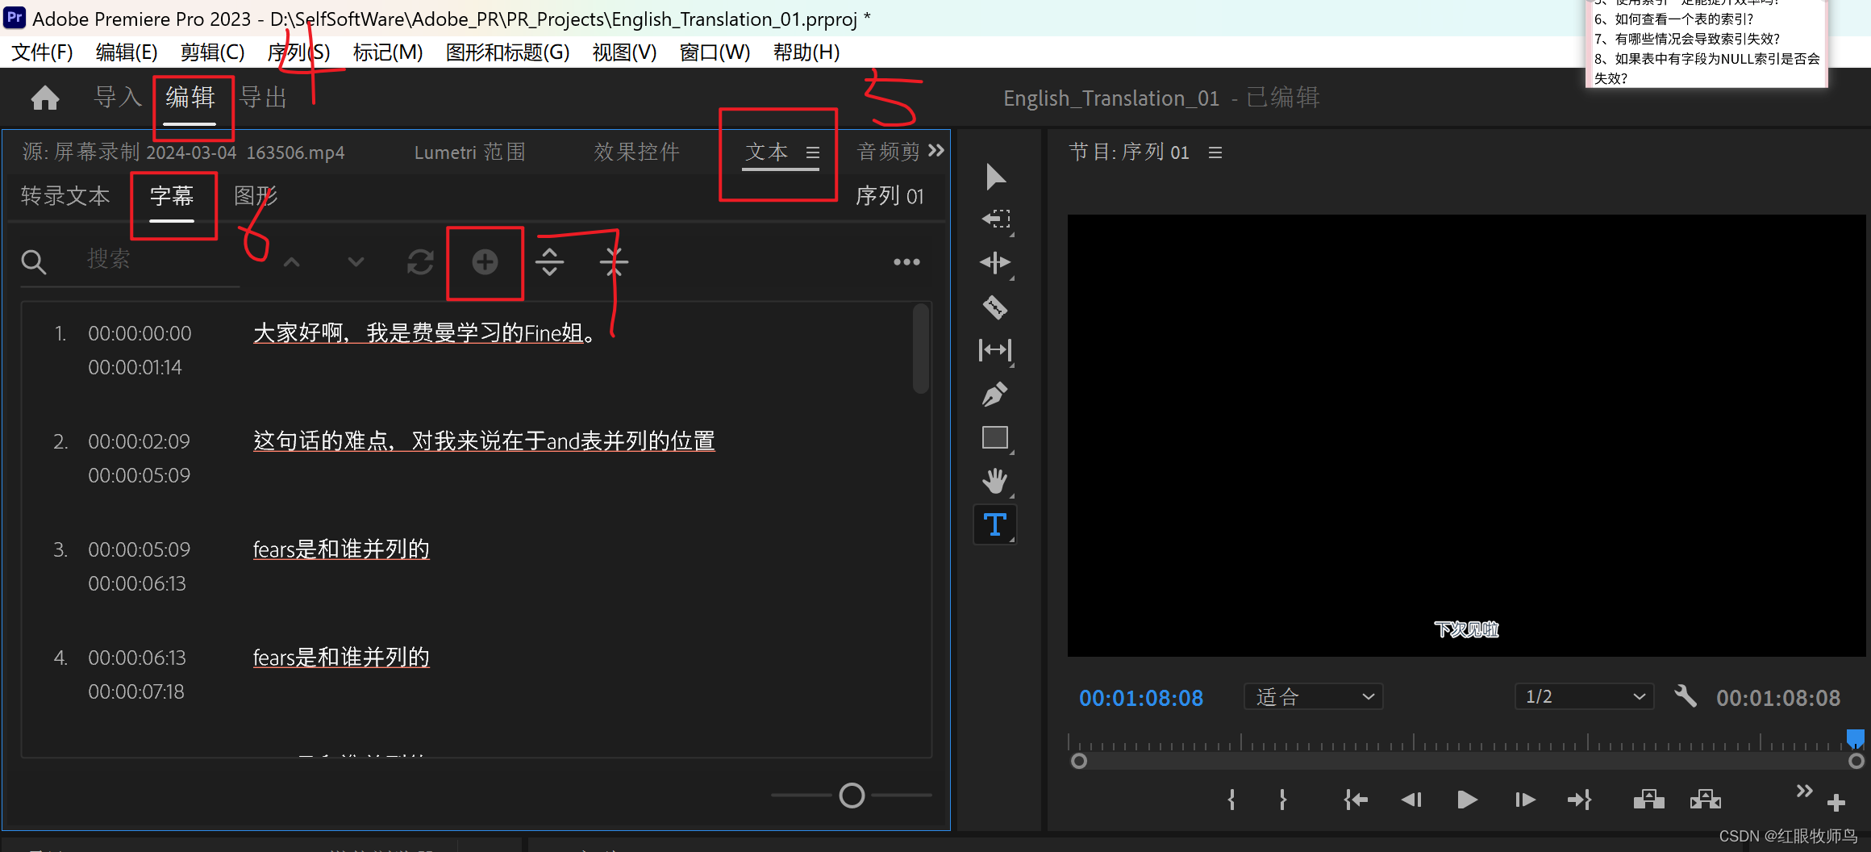Go to the Home screen icon

45,98
